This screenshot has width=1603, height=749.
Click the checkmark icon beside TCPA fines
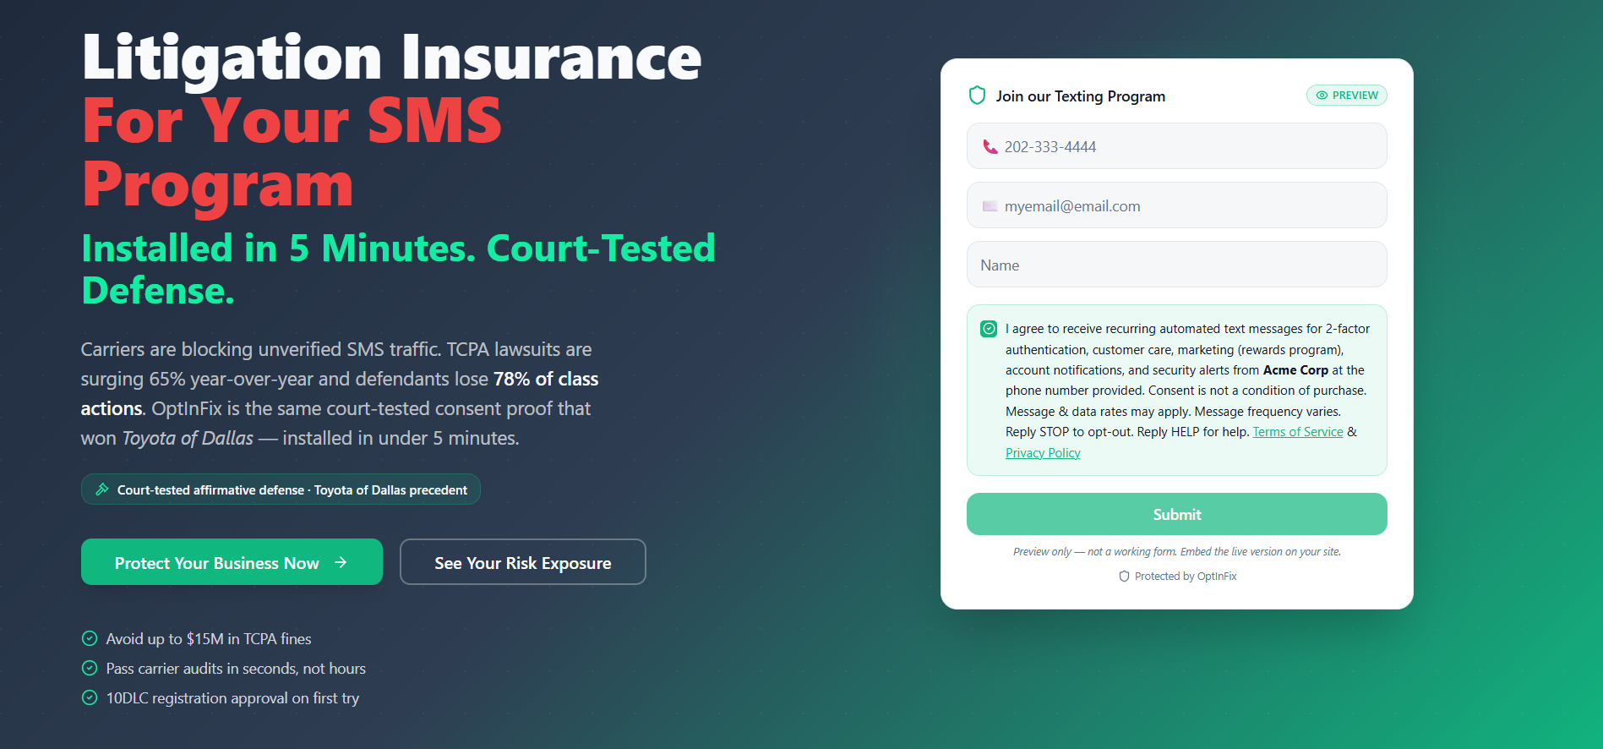point(90,638)
